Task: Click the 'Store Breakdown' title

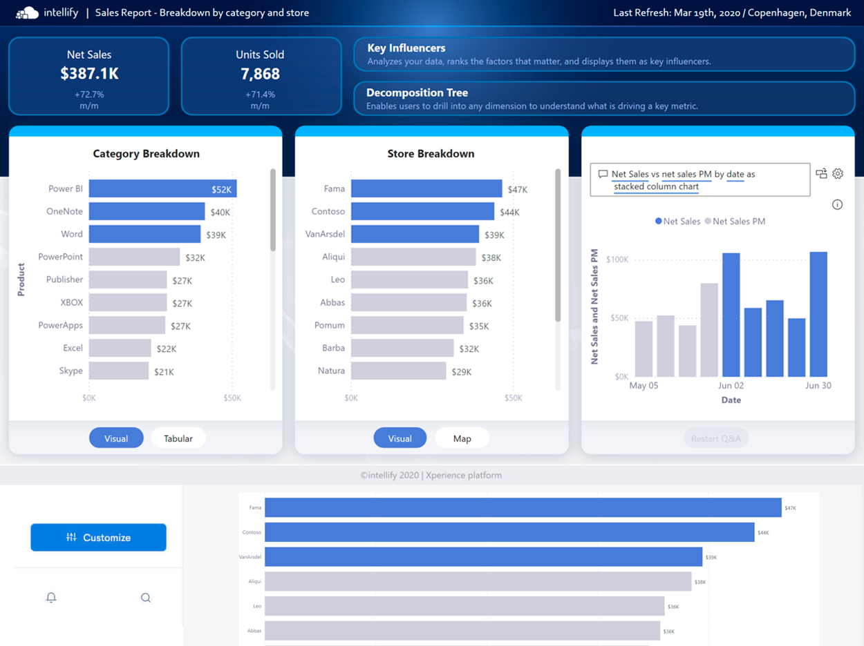Action: coord(431,154)
